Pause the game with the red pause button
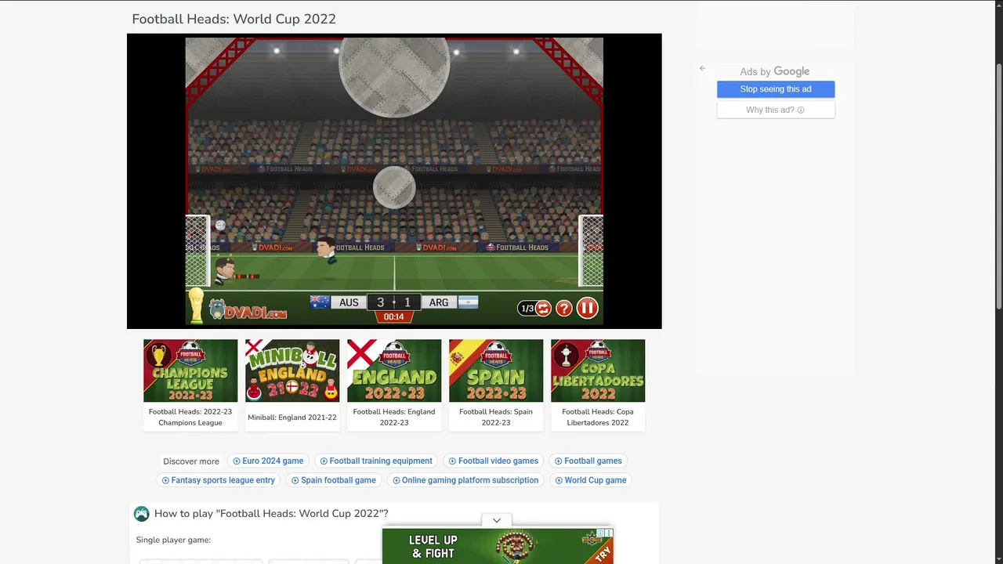The width and height of the screenshot is (1003, 564). 587,308
